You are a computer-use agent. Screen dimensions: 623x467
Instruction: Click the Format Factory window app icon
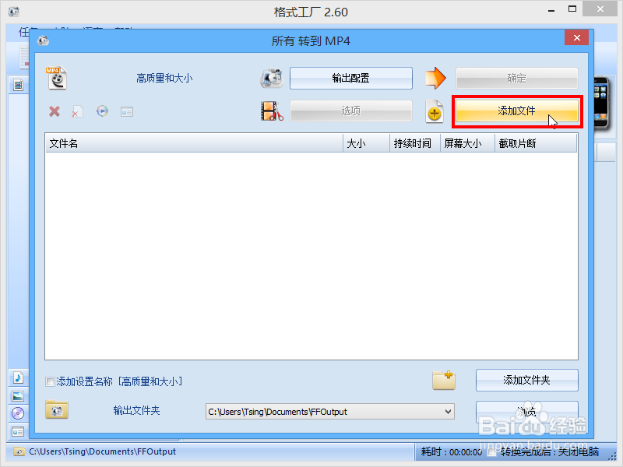[x=14, y=12]
